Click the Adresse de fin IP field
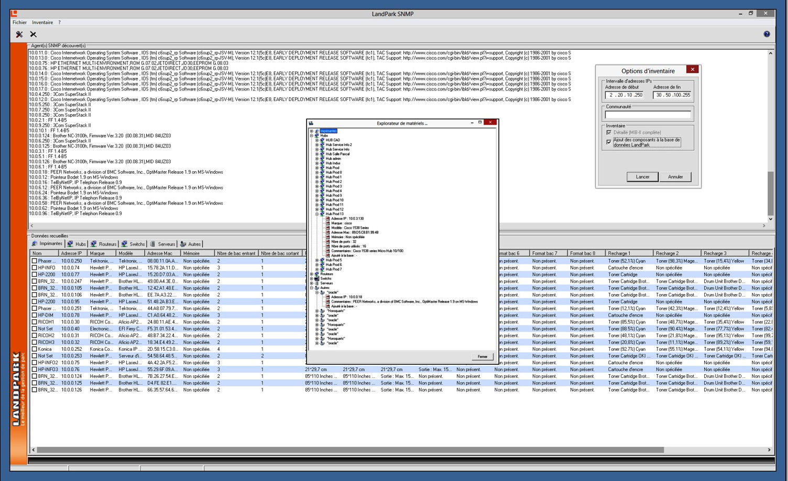 673,95
